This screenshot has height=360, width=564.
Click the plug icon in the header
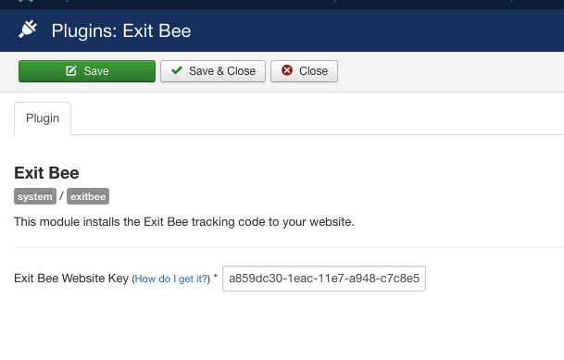coord(28,29)
